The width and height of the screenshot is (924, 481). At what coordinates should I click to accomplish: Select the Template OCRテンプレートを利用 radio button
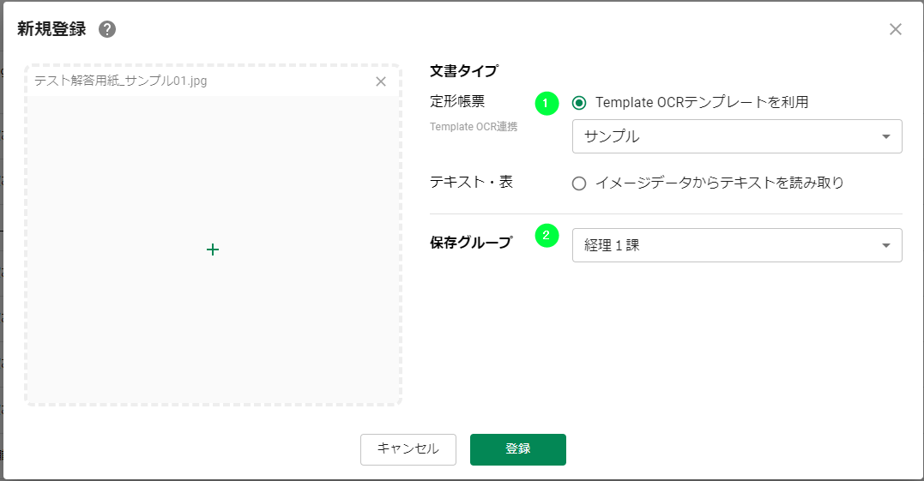pos(579,103)
